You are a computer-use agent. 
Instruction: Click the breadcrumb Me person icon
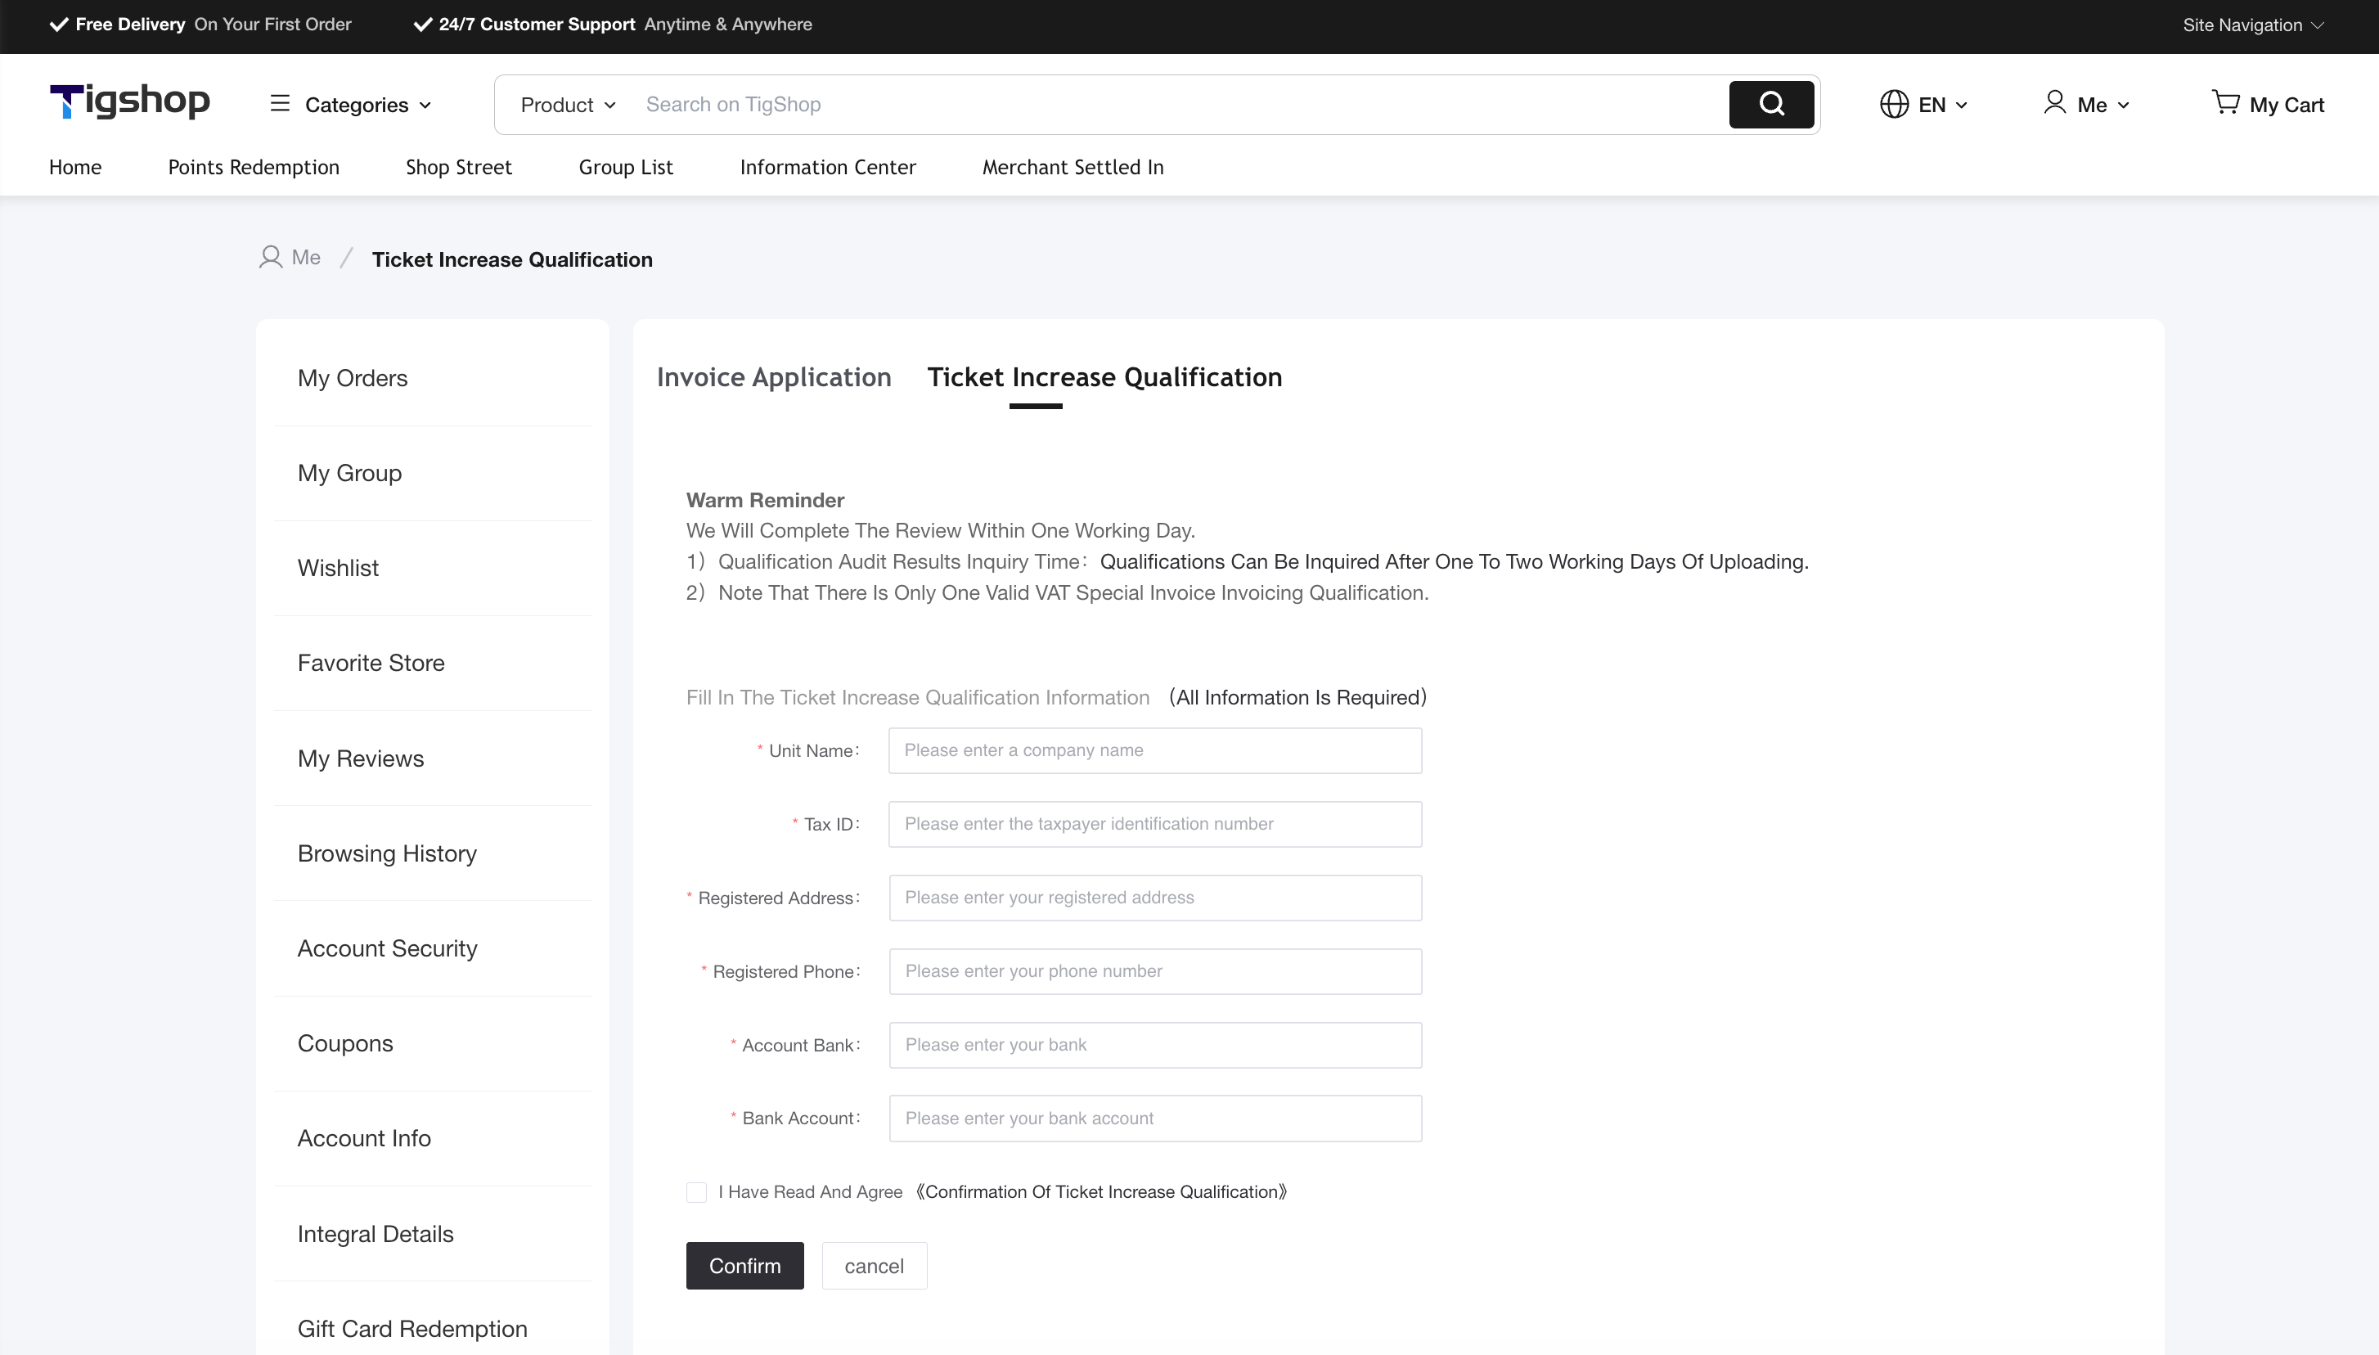270,257
